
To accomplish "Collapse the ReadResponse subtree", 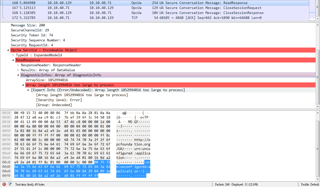I will [x=13, y=60].
